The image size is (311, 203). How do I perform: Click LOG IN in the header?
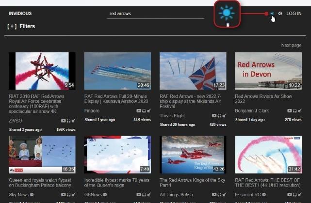pos(294,14)
